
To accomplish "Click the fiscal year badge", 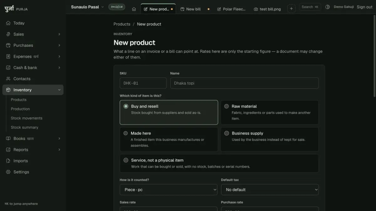I will [117, 7].
